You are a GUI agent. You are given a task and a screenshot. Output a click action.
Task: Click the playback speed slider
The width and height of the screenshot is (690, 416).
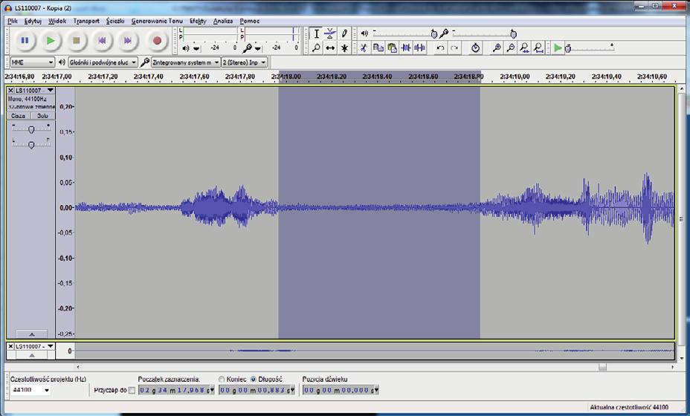589,48
